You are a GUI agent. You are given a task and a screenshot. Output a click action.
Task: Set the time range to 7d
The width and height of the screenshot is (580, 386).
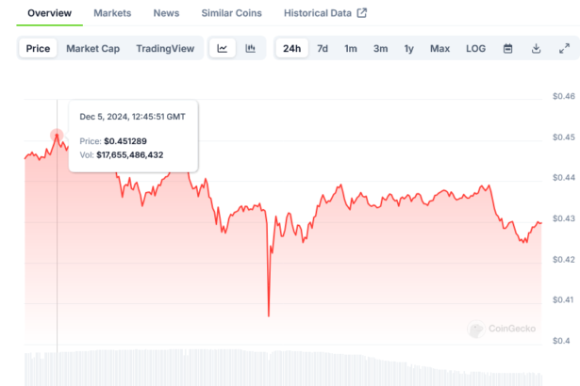click(x=323, y=48)
